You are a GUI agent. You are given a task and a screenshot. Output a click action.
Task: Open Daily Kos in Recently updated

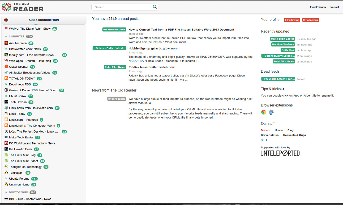click(x=288, y=50)
